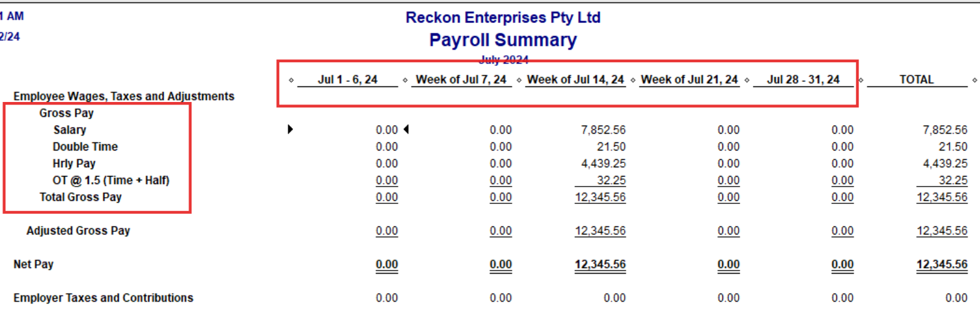Click the Net Pay row label

click(x=34, y=264)
